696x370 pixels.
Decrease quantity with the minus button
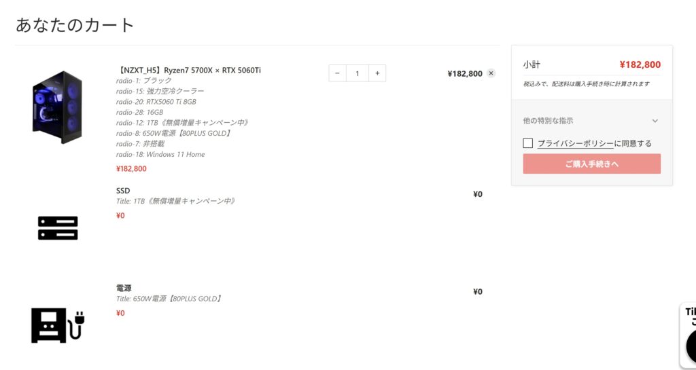click(x=338, y=73)
